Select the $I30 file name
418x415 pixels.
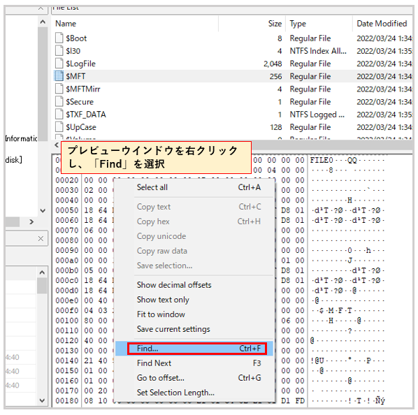coord(73,50)
